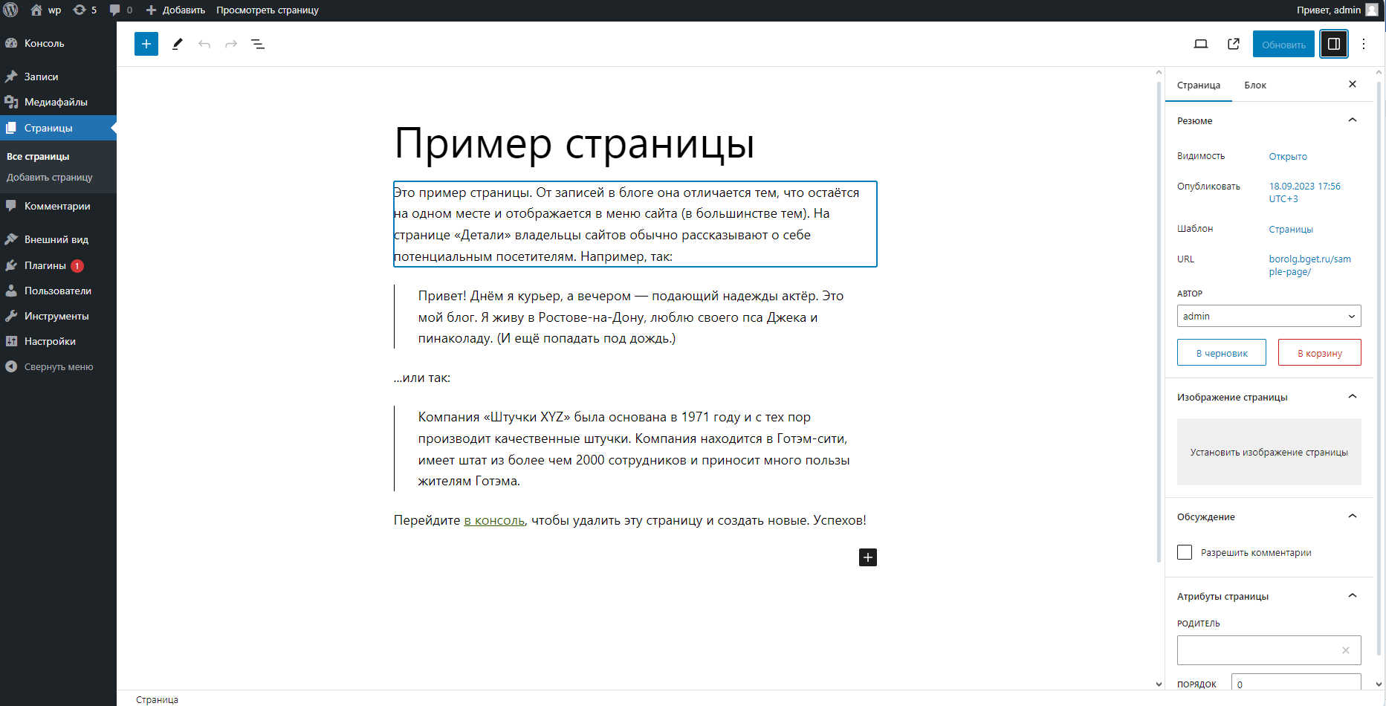The height and width of the screenshot is (706, 1386).
Task: Open page in new tab icon
Action: point(1234,44)
